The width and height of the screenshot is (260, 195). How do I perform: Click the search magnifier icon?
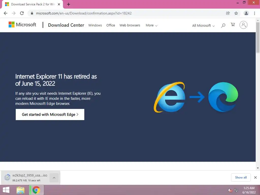click(223, 25)
